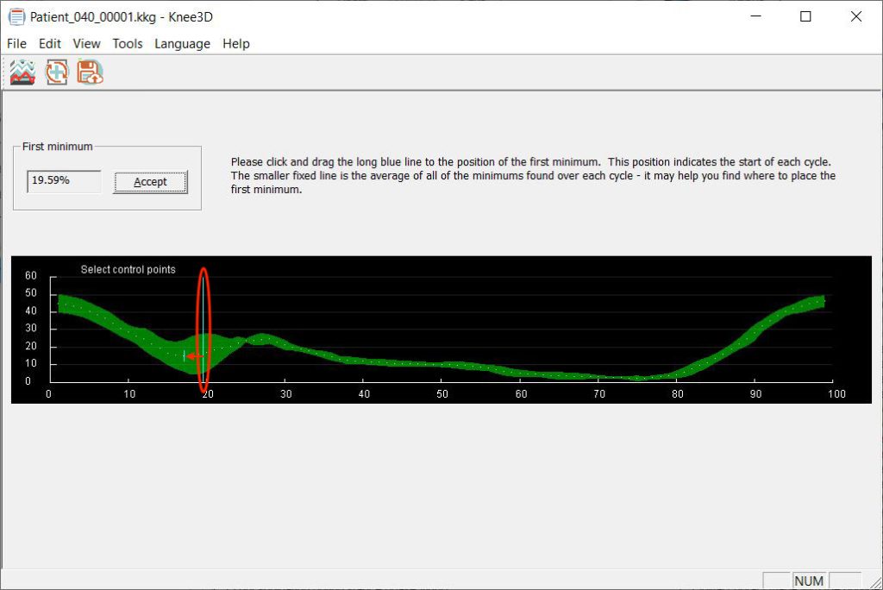Viewport: 883px width, 590px height.
Task: Click the area chart toolbar icon
Action: (22, 72)
